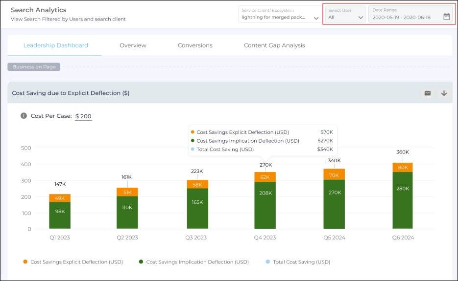
Task: Click the orange 62K segment in Q4 2023
Action: (265, 177)
